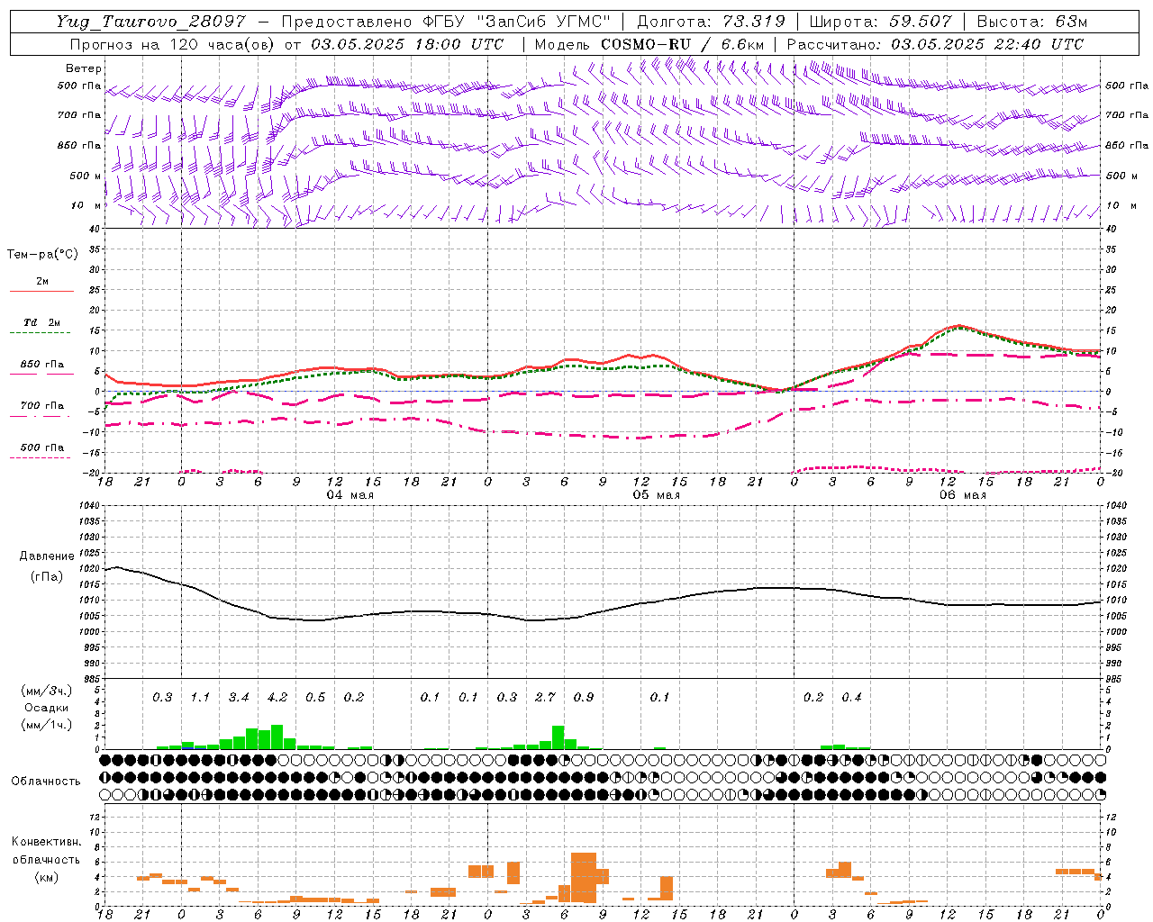The width and height of the screenshot is (1153, 922).
Task: Click the 0.4 precipitation amount
Action: (851, 697)
